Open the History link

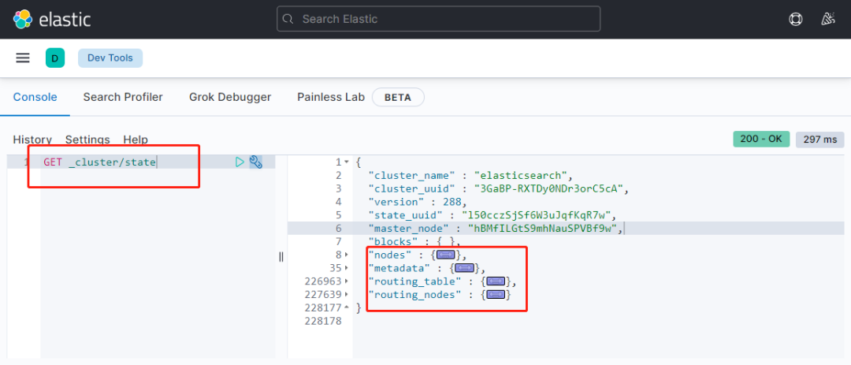click(32, 140)
